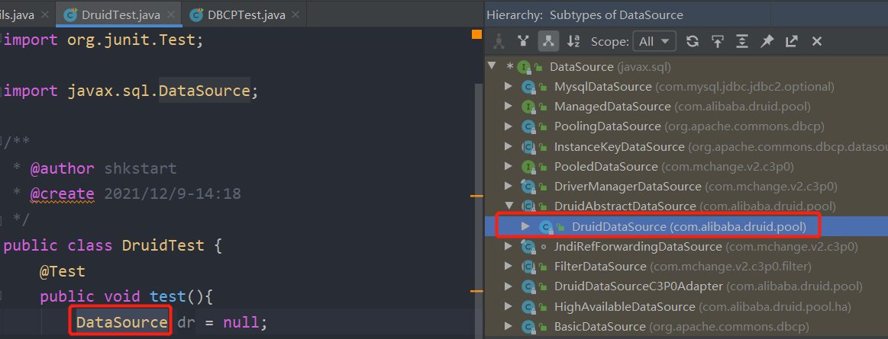888x339 pixels.
Task: Click the MysqlDataSource class icon
Action: [x=528, y=87]
